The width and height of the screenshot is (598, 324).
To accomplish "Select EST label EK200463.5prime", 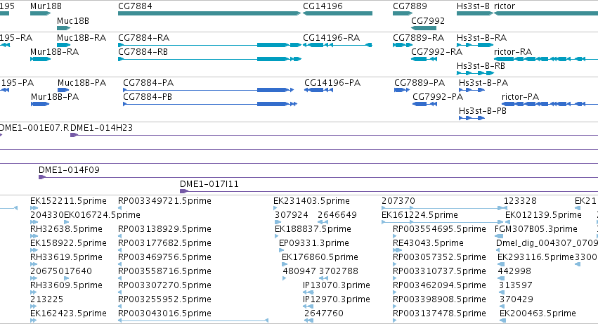I will [x=538, y=313].
